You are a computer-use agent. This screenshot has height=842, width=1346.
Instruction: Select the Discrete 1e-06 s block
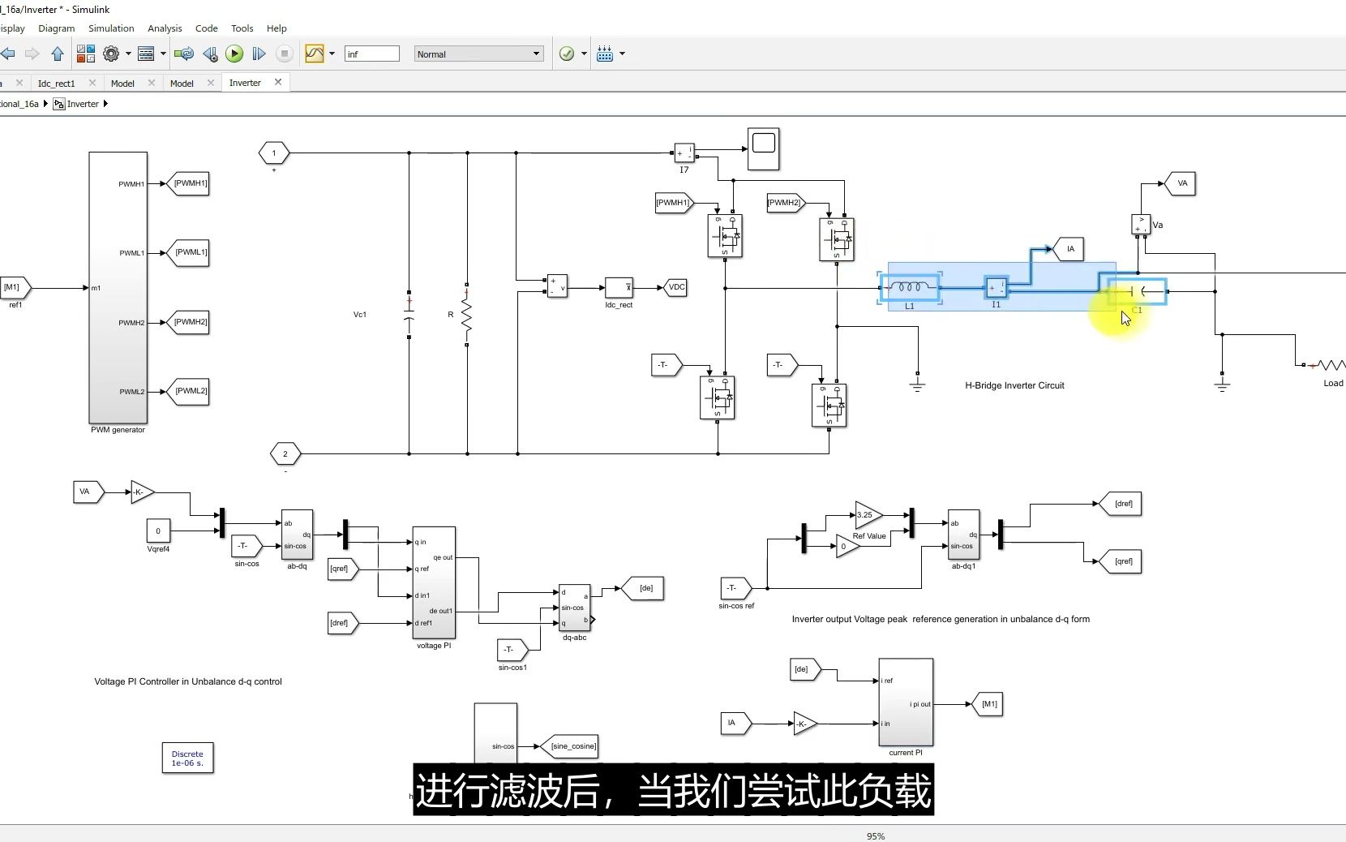tap(186, 758)
